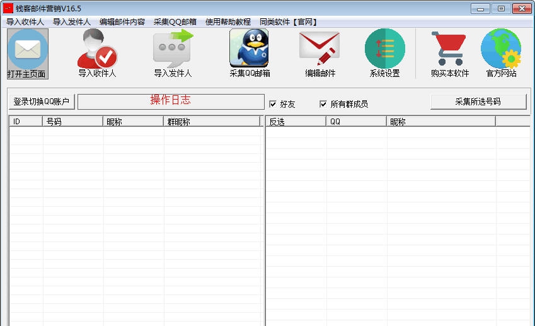The image size is (535, 326).
Task: Click the 登录切换QQ账户 button
Action: point(42,102)
